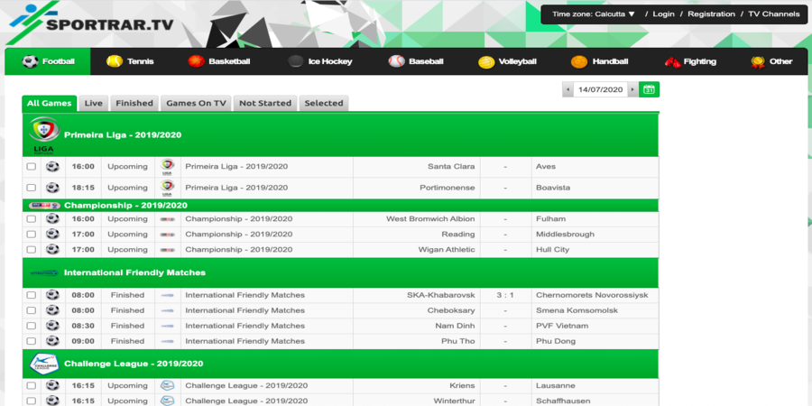Select the Ice Hockey sport tab
This screenshot has height=406, width=812.
coord(320,61)
